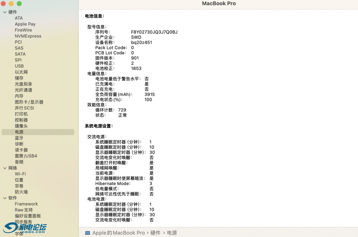This screenshot has width=358, height=237.
Task: Click firmware version value 901
Action: pos(135,58)
